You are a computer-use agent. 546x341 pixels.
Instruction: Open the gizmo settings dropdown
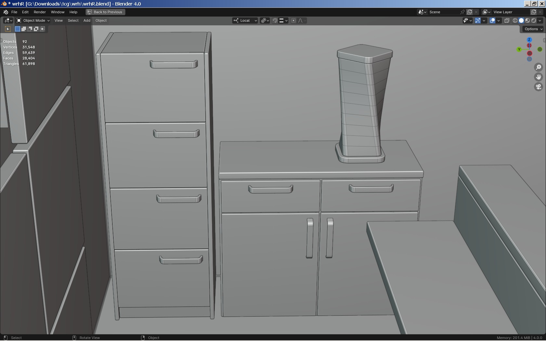484,20
